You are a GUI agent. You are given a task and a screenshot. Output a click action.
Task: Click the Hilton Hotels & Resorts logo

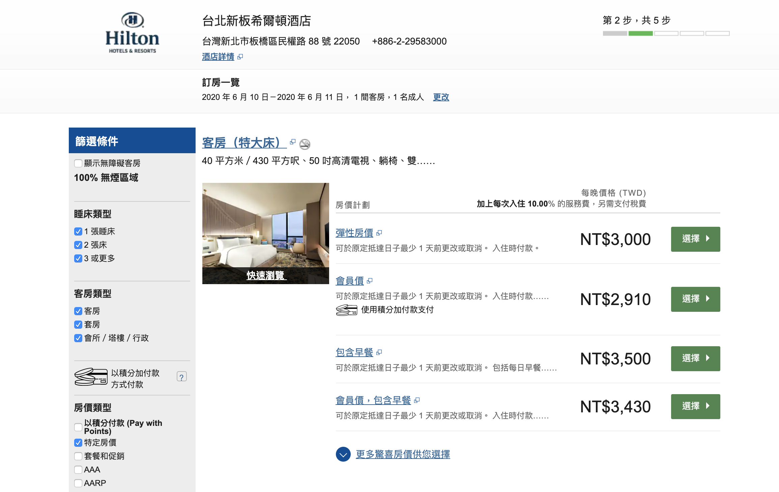tap(132, 33)
